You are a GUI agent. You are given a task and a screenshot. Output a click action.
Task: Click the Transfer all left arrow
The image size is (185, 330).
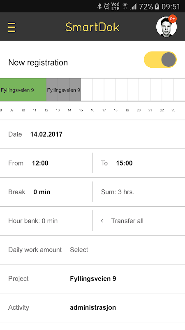(102, 221)
